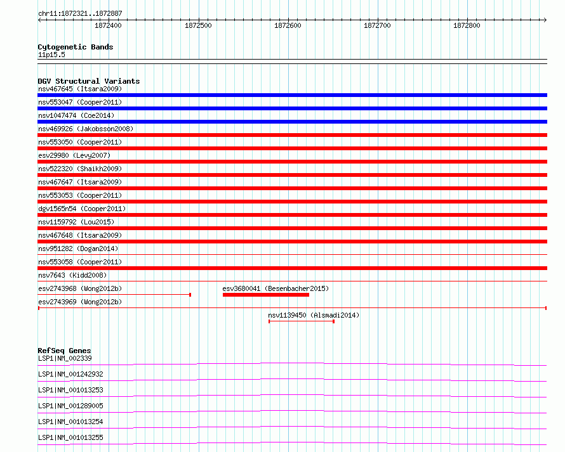Click the esv2743968 thin red line
Image resolution: width=565 pixels, height=452 pixels.
114,295
